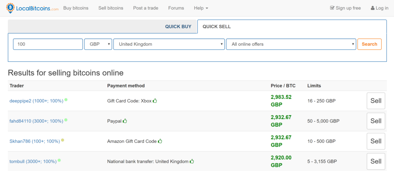Click the 16 - 250 GBP limits
Image resolution: width=394 pixels, height=171 pixels.
click(322, 101)
